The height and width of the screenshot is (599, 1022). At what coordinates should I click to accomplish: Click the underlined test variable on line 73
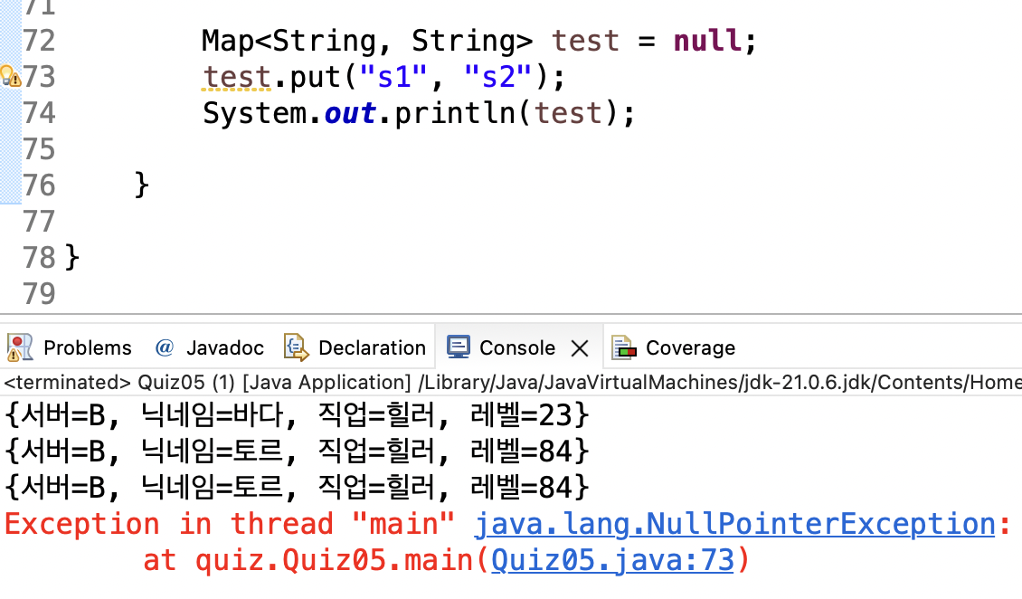(x=237, y=77)
